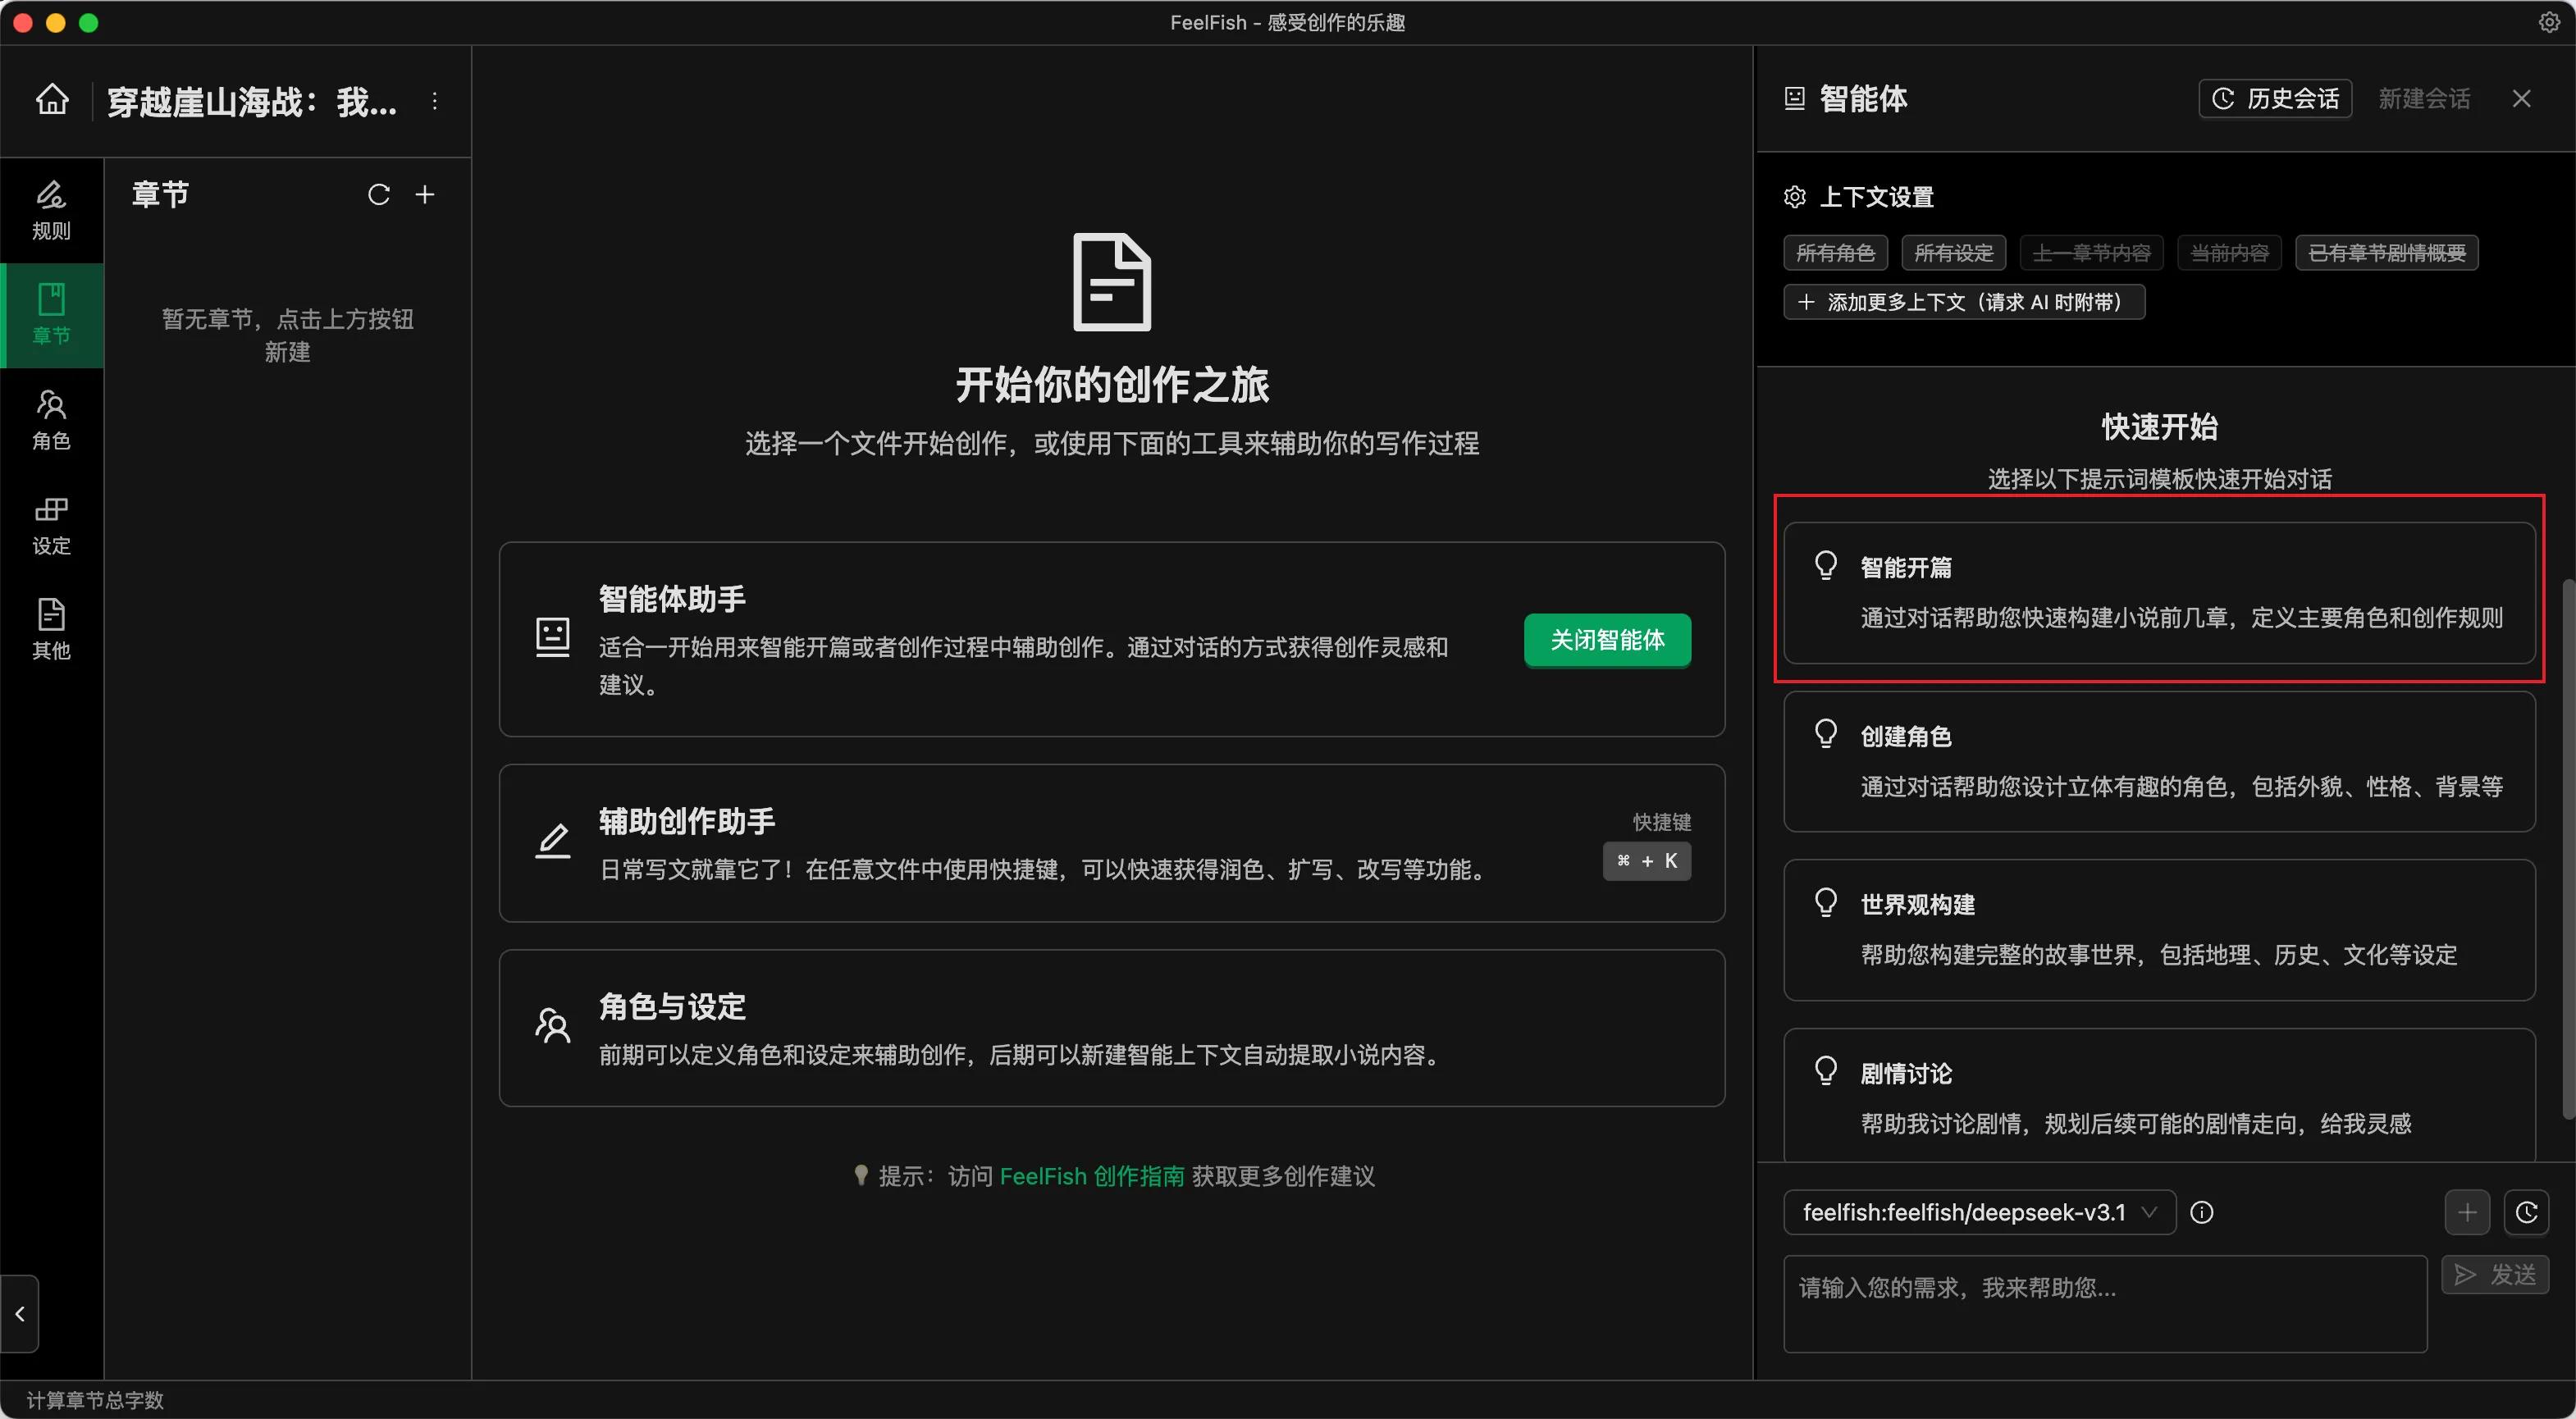This screenshot has height=1419, width=2576.
Task: Click the plus button above the send button
Action: [2467, 1212]
